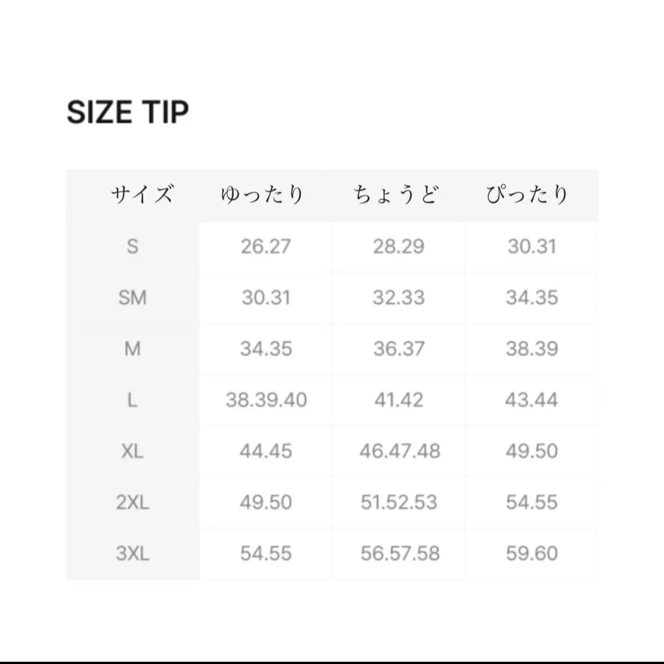This screenshot has width=664, height=664.
Task: Click the サイズ column header
Action: (x=142, y=194)
